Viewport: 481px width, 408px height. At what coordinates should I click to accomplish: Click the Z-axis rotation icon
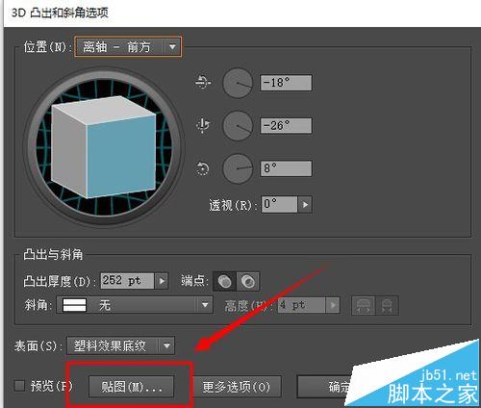(203, 168)
